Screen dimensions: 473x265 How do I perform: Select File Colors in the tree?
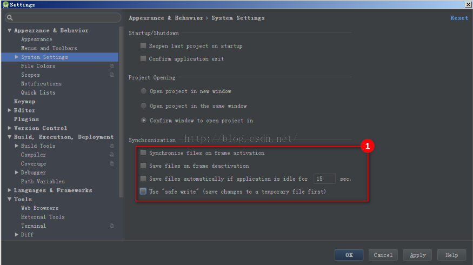click(38, 66)
